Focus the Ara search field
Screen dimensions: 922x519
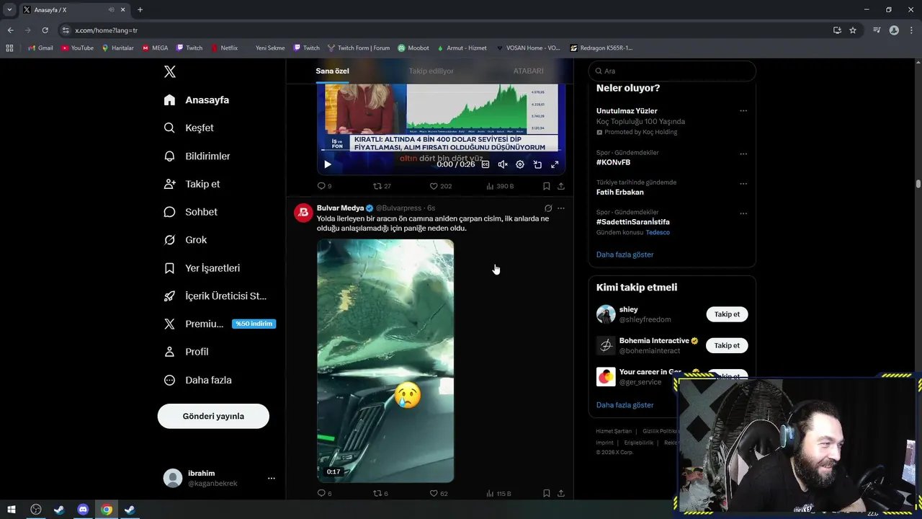(672, 71)
